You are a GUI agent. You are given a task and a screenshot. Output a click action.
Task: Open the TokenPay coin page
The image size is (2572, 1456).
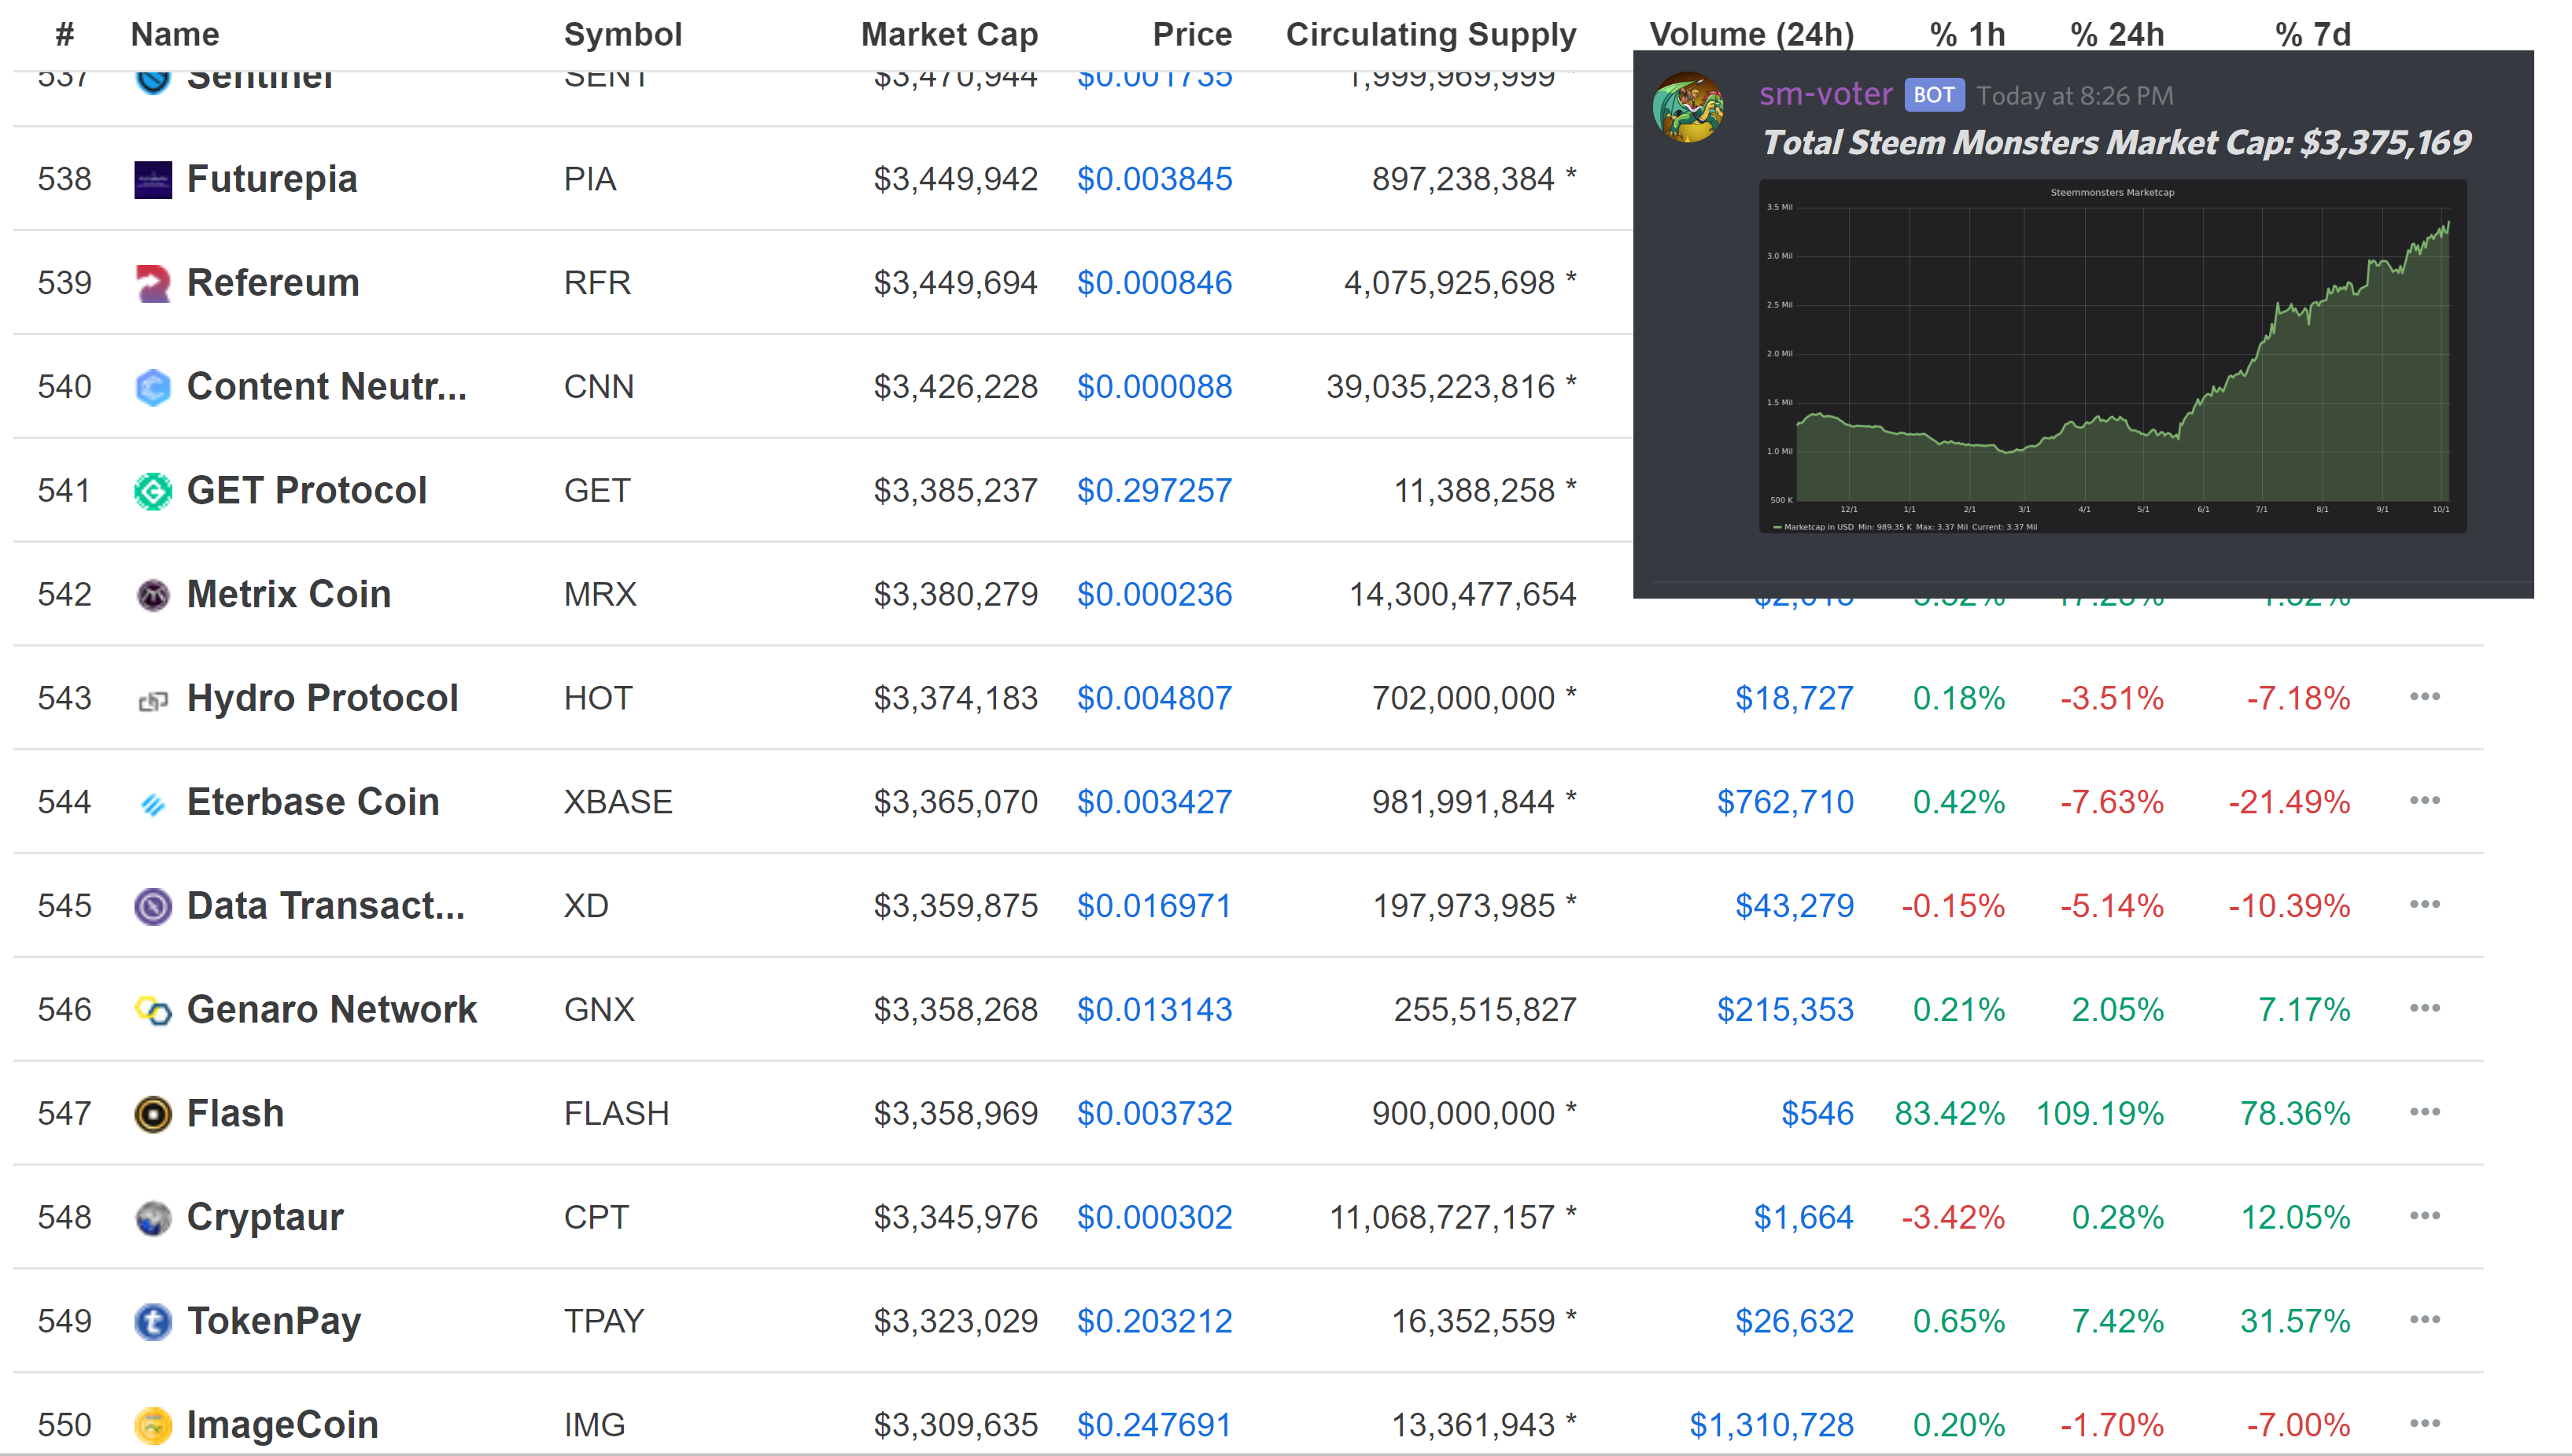tap(274, 1322)
